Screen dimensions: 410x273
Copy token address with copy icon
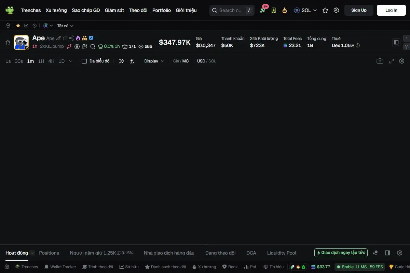pos(65,38)
